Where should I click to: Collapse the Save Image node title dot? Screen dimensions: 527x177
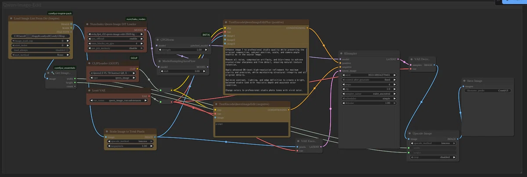pyautogui.click(x=464, y=81)
